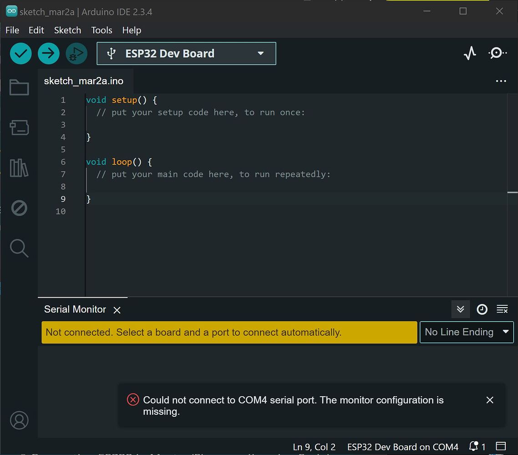The width and height of the screenshot is (518, 455).
Task: Clear the Serial Monitor output icon
Action: 502,309
